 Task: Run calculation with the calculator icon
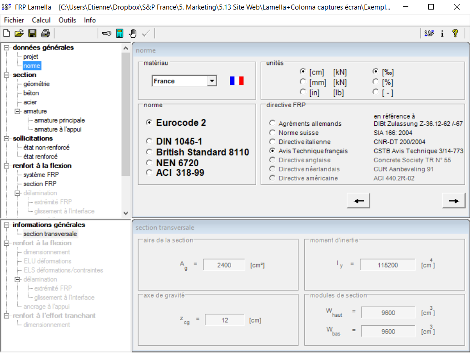tap(120, 33)
